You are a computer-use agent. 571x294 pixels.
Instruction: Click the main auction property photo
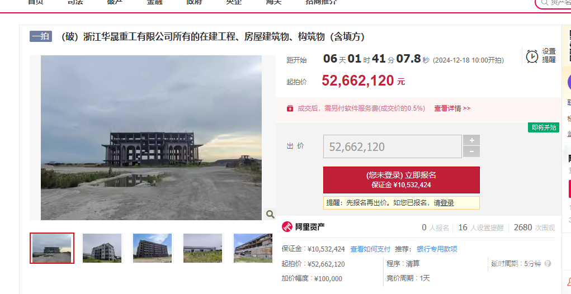click(x=151, y=137)
